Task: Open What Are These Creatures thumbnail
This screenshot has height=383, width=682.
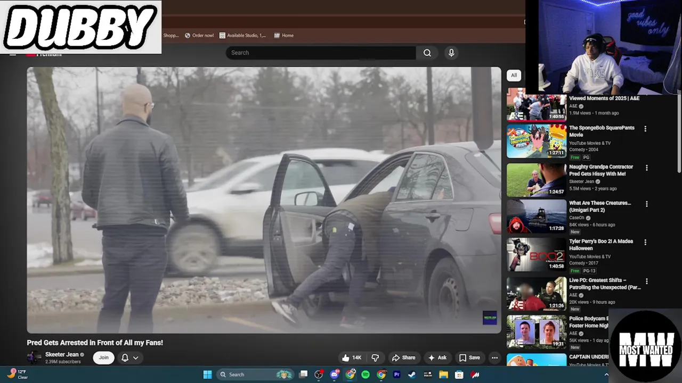Action: point(536,216)
